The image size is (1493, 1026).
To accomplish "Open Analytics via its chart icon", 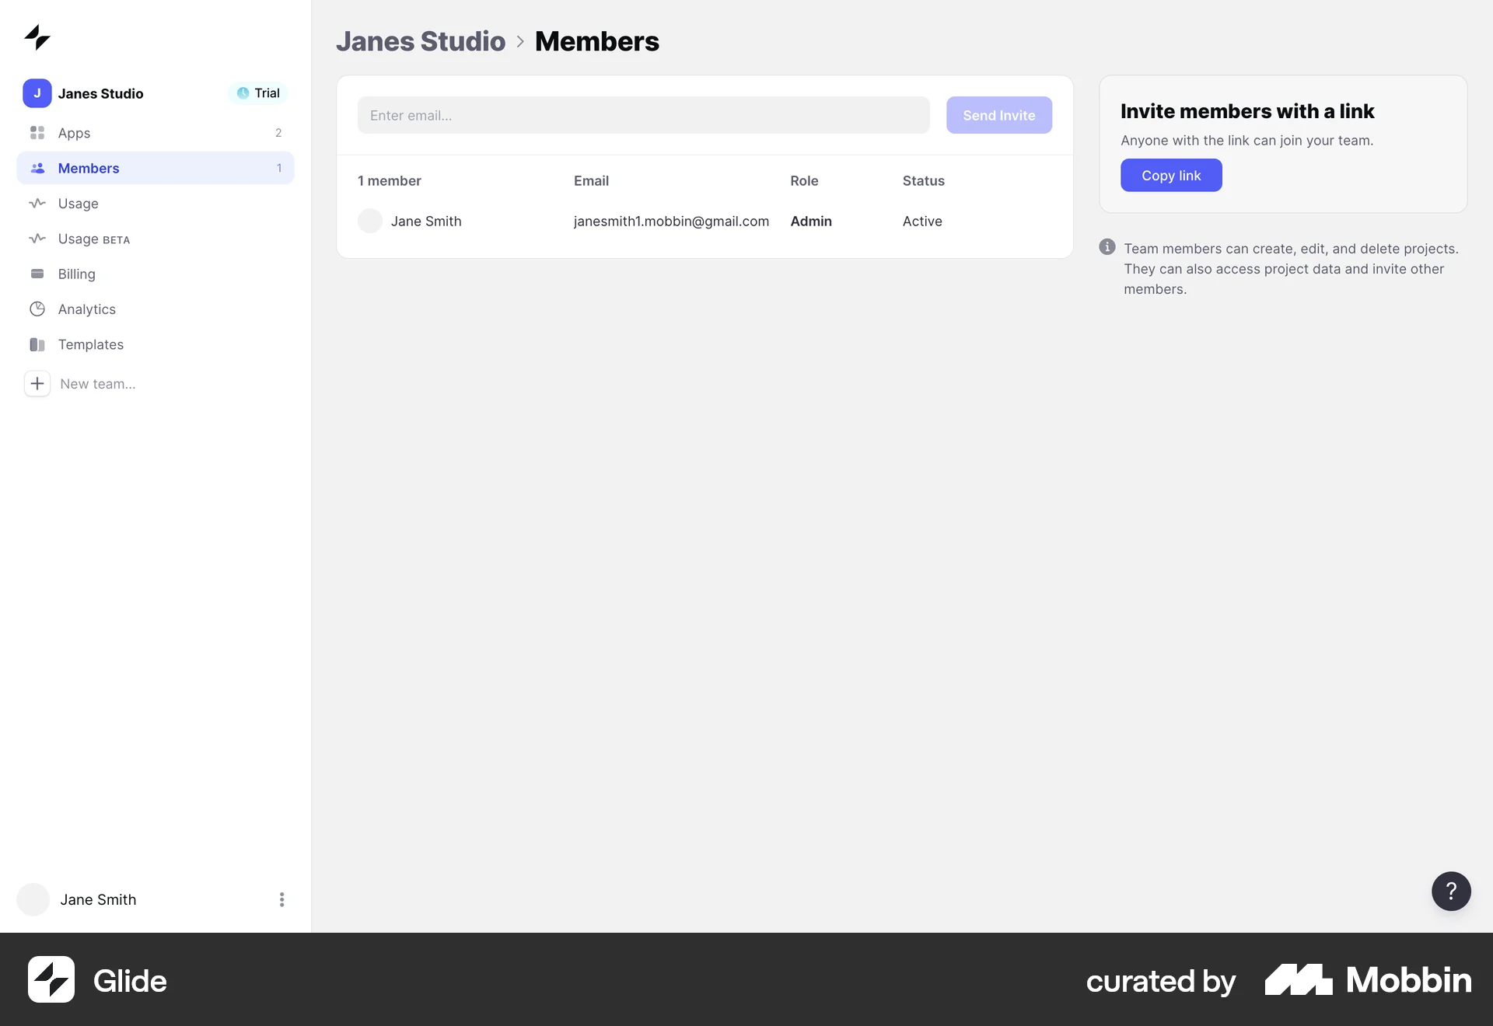I will pyautogui.click(x=37, y=309).
